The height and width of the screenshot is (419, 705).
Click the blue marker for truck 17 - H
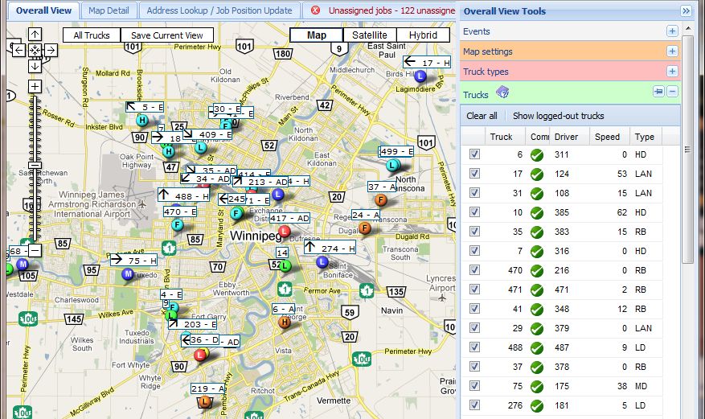pyautogui.click(x=419, y=76)
